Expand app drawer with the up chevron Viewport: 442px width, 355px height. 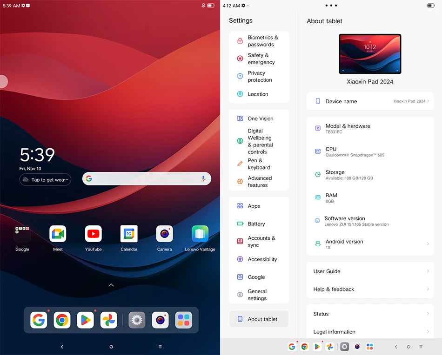(x=111, y=285)
